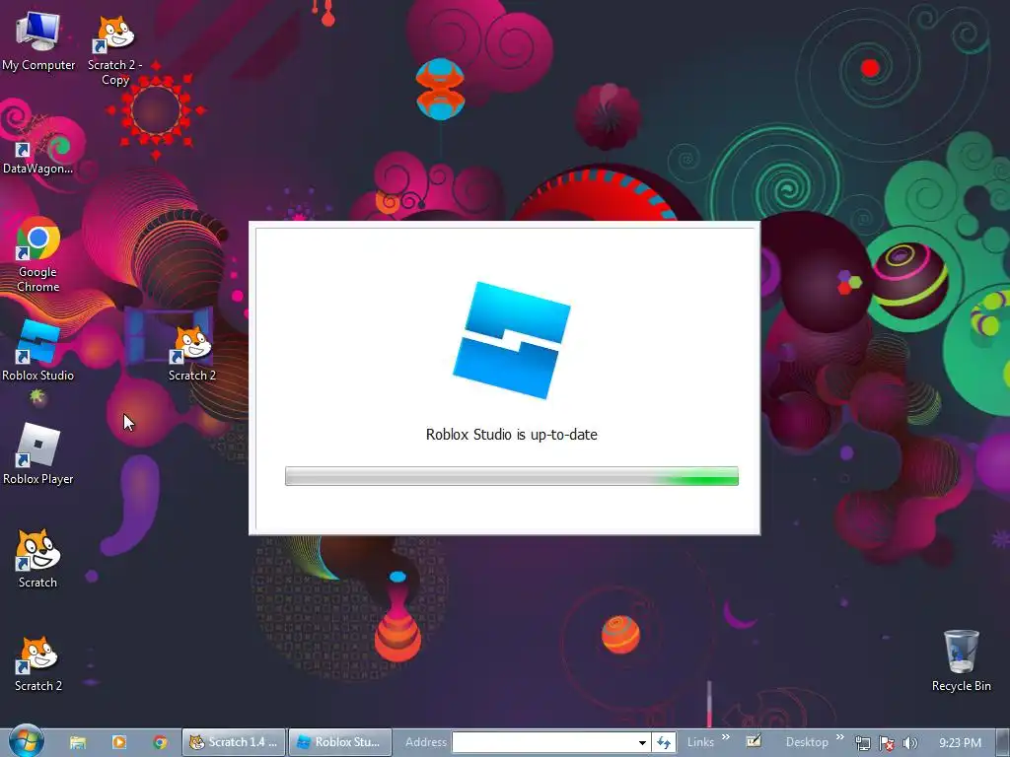Select the Scratch 2 - Copy shortcut
Viewport: 1010px width, 757px height.
click(x=115, y=49)
